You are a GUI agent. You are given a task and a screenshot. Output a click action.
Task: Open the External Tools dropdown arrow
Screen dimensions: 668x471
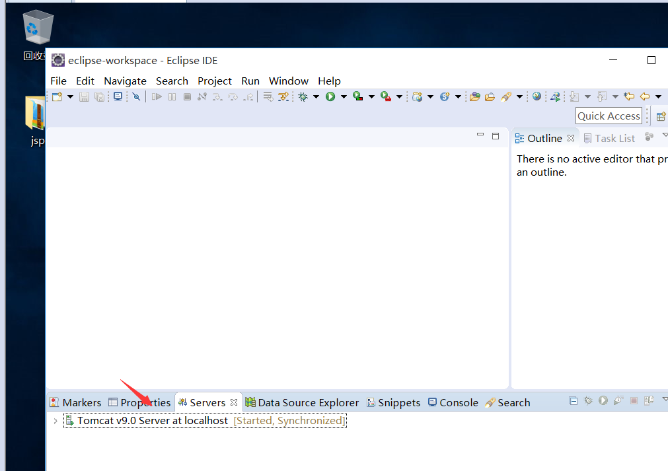(399, 96)
